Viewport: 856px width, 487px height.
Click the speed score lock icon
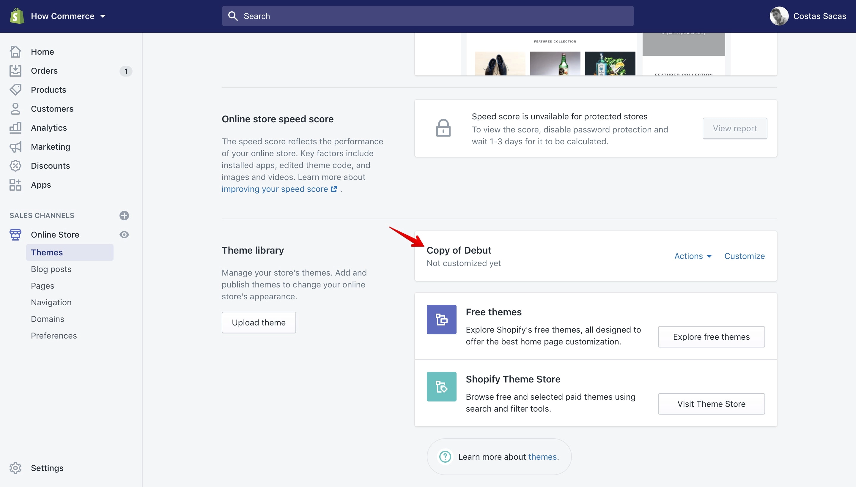[443, 128]
